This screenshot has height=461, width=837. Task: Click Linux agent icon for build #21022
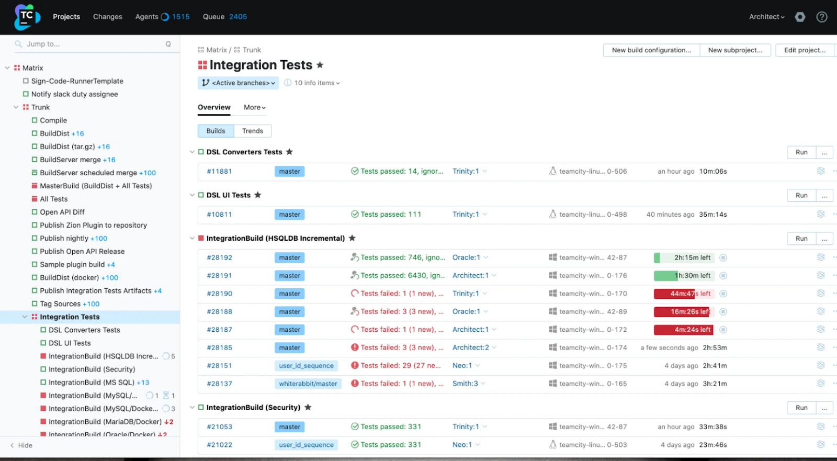click(x=552, y=445)
